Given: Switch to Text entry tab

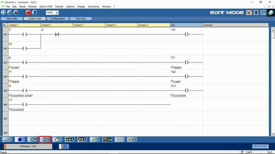Looking at the screenshot, I should pyautogui.click(x=81, y=18).
